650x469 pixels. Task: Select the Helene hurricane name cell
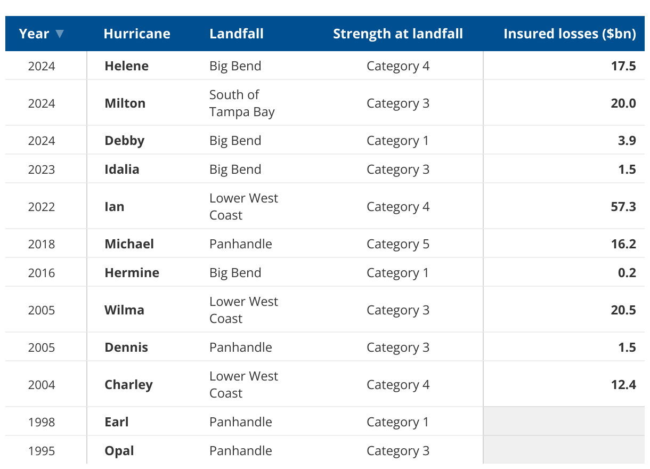click(127, 66)
